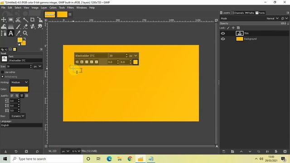Adjust the layer Opacity slider

(x=253, y=24)
